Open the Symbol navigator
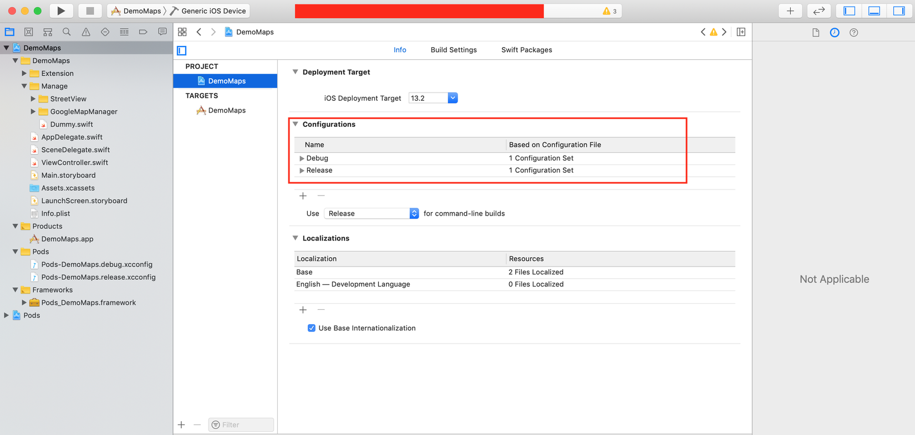The image size is (915, 435). [48, 32]
